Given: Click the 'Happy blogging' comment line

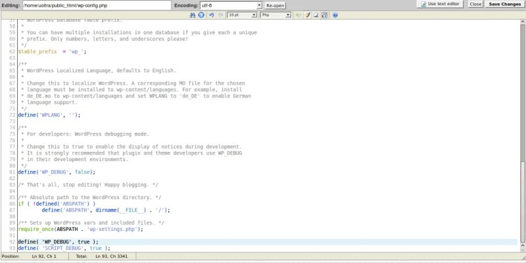Looking at the screenshot, I should (x=88, y=185).
